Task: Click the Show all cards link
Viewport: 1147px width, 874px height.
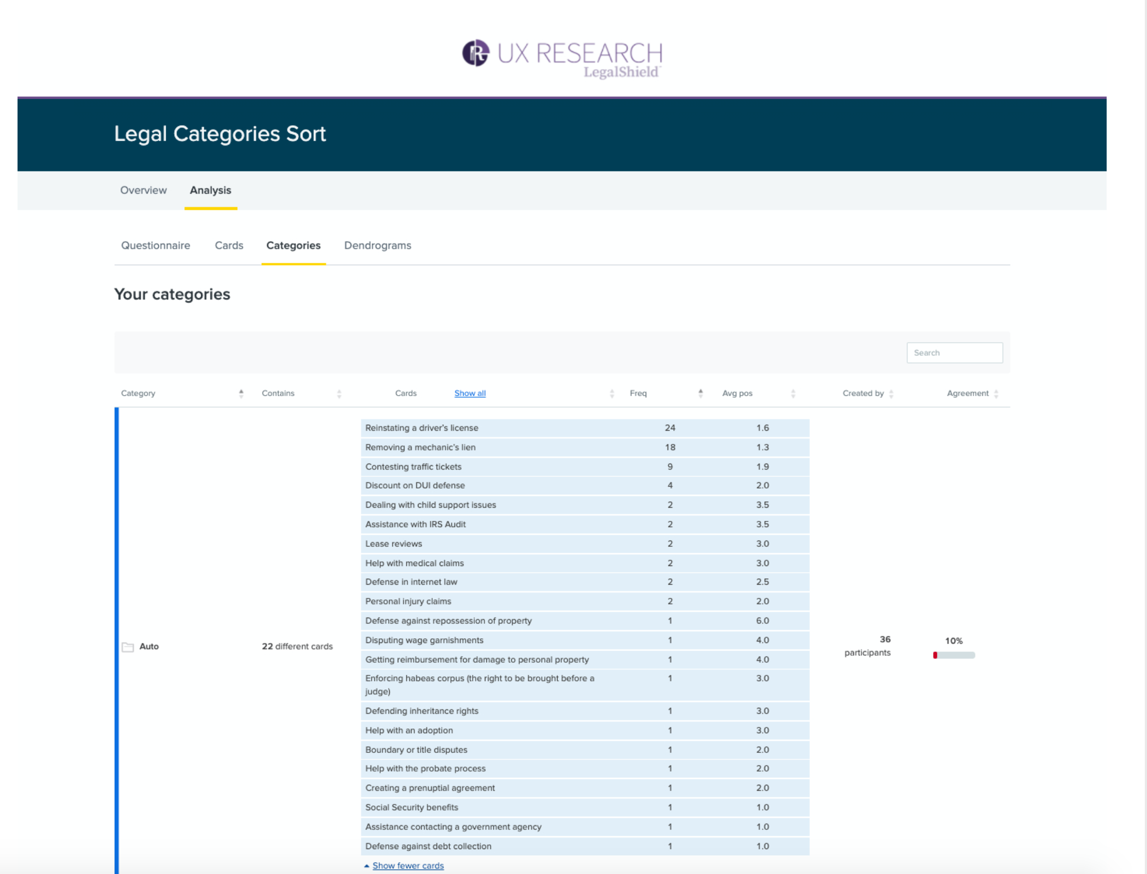Action: [x=469, y=393]
